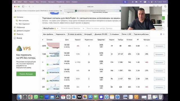Open the MetaTrader 4 platform dropdown

coord(51,28)
